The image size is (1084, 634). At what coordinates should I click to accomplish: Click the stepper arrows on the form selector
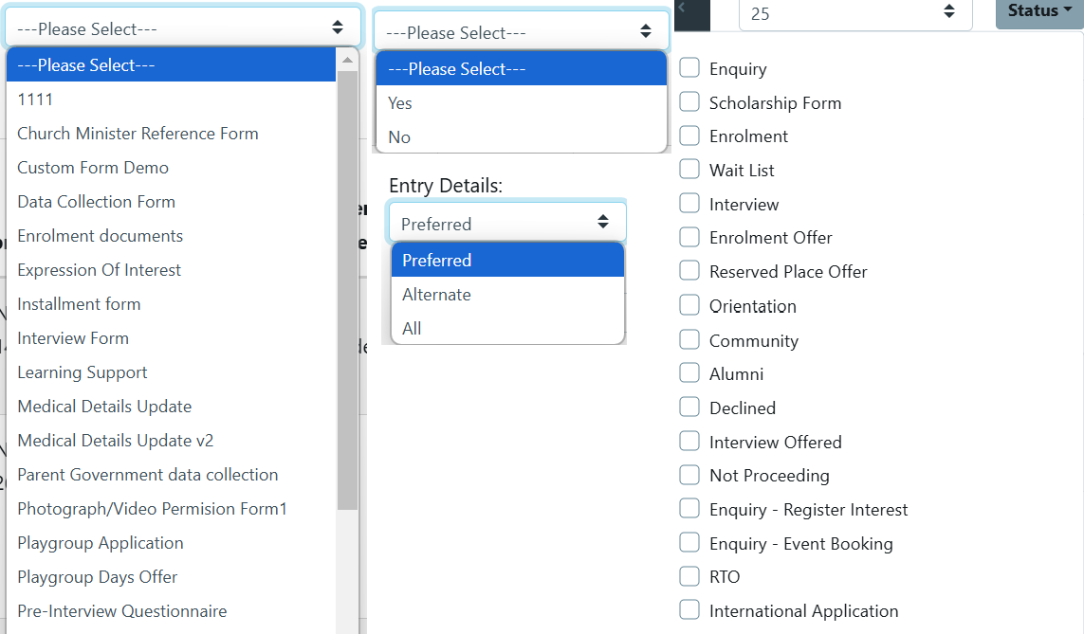point(338,28)
